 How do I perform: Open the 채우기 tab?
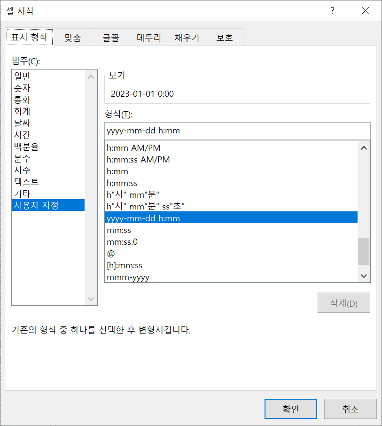tap(187, 38)
